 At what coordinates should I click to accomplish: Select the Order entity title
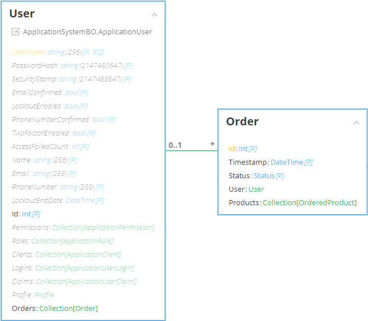pyautogui.click(x=242, y=121)
